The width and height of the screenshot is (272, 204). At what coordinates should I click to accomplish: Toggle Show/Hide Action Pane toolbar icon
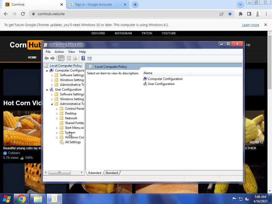pos(90,58)
